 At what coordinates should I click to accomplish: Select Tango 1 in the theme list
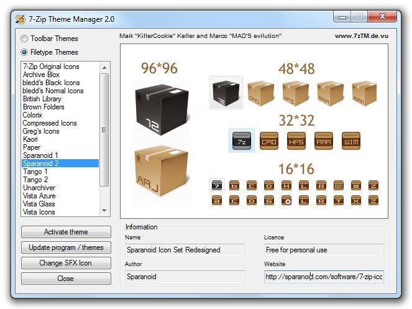coord(35,172)
